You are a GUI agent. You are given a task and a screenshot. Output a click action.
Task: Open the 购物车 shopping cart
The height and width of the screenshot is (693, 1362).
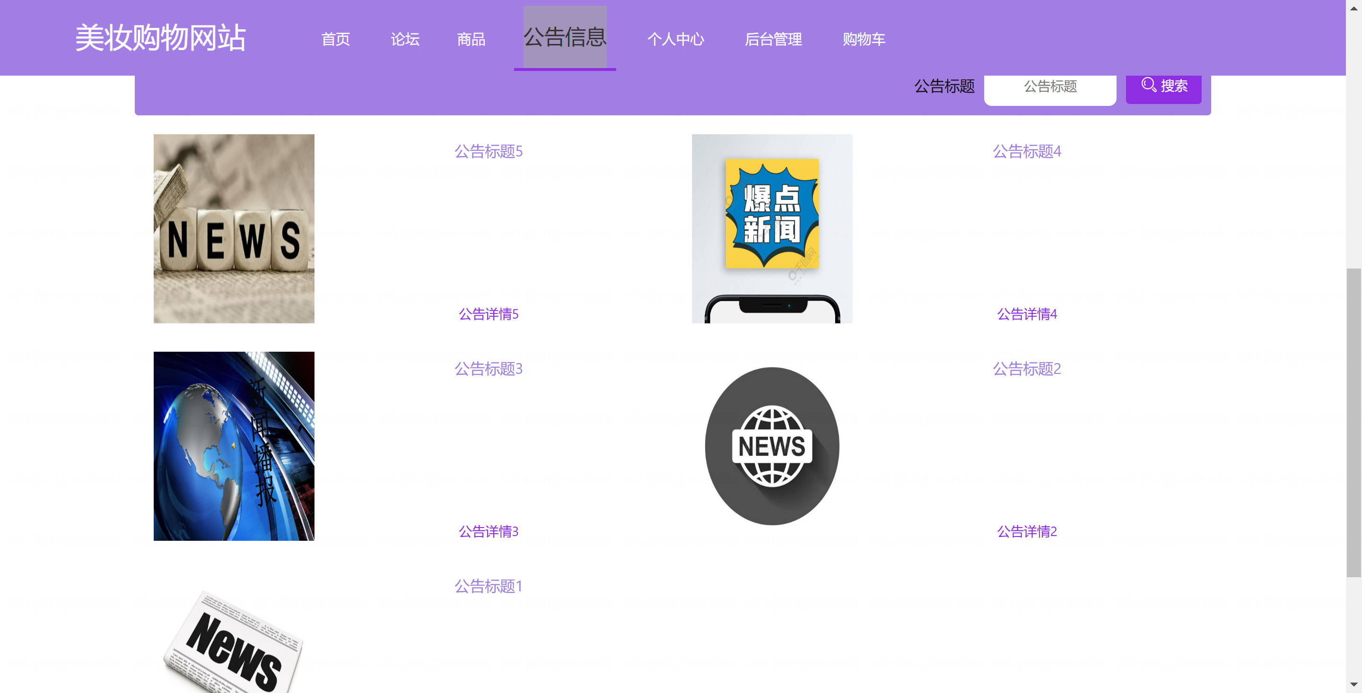pos(864,39)
